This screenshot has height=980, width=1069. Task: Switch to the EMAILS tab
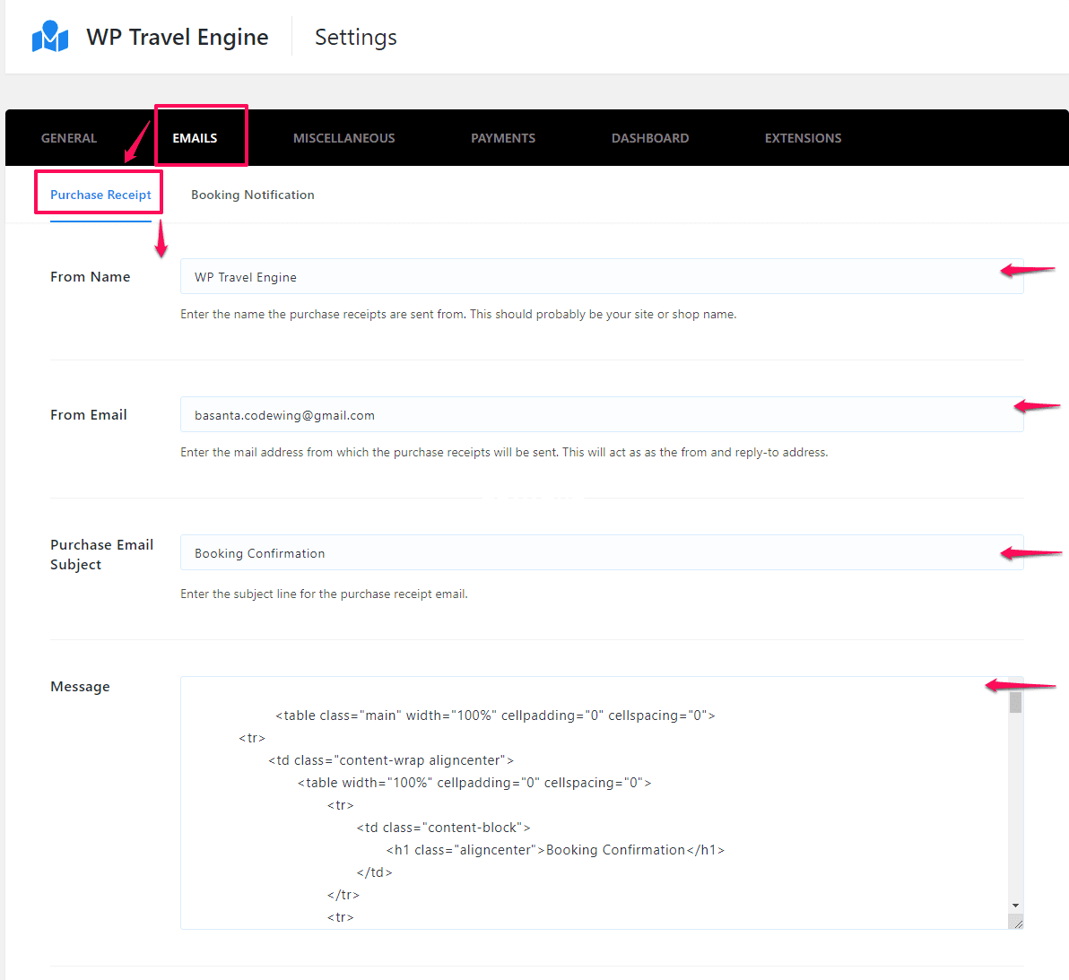(195, 138)
